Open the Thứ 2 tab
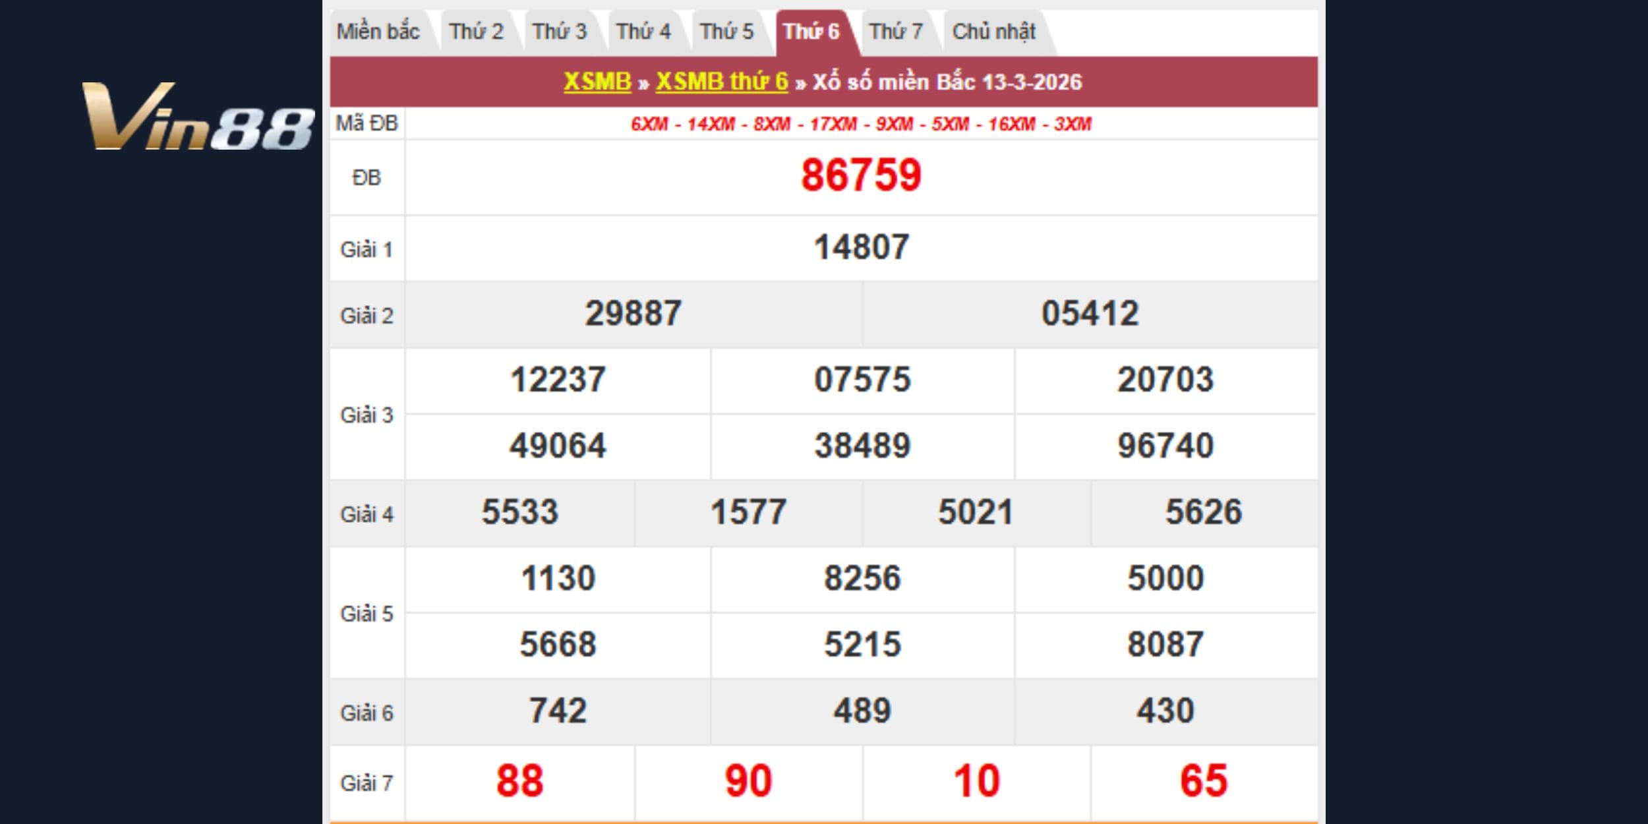Image resolution: width=1648 pixels, height=824 pixels. 476,32
